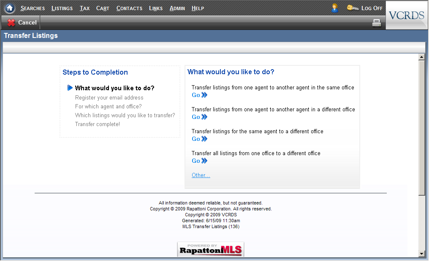Image resolution: width=429 pixels, height=261 pixels.
Task: Open the user profile icon
Action: 334,8
